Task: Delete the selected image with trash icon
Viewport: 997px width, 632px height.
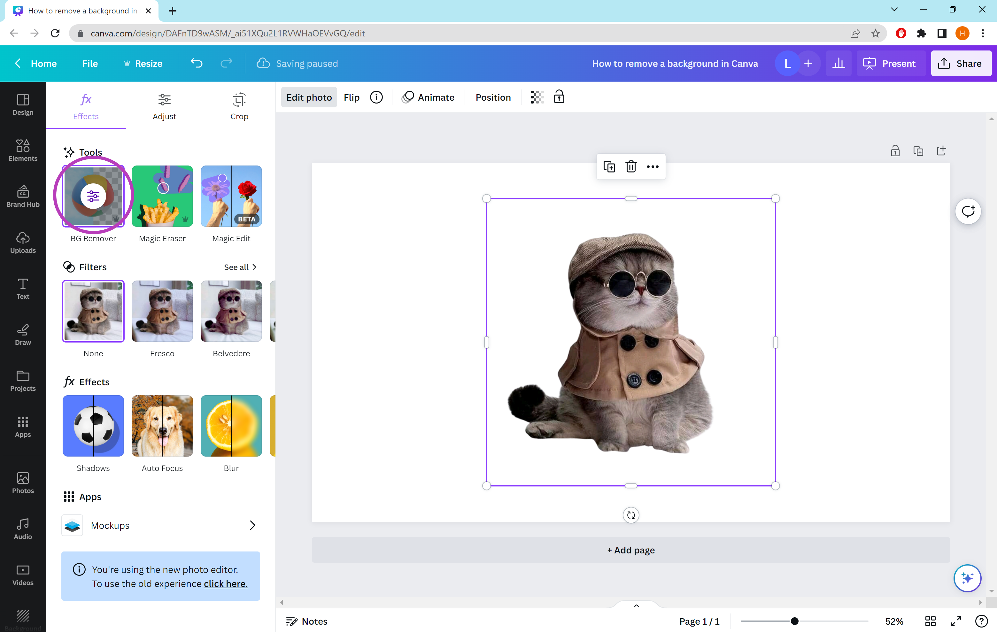Action: coord(630,166)
